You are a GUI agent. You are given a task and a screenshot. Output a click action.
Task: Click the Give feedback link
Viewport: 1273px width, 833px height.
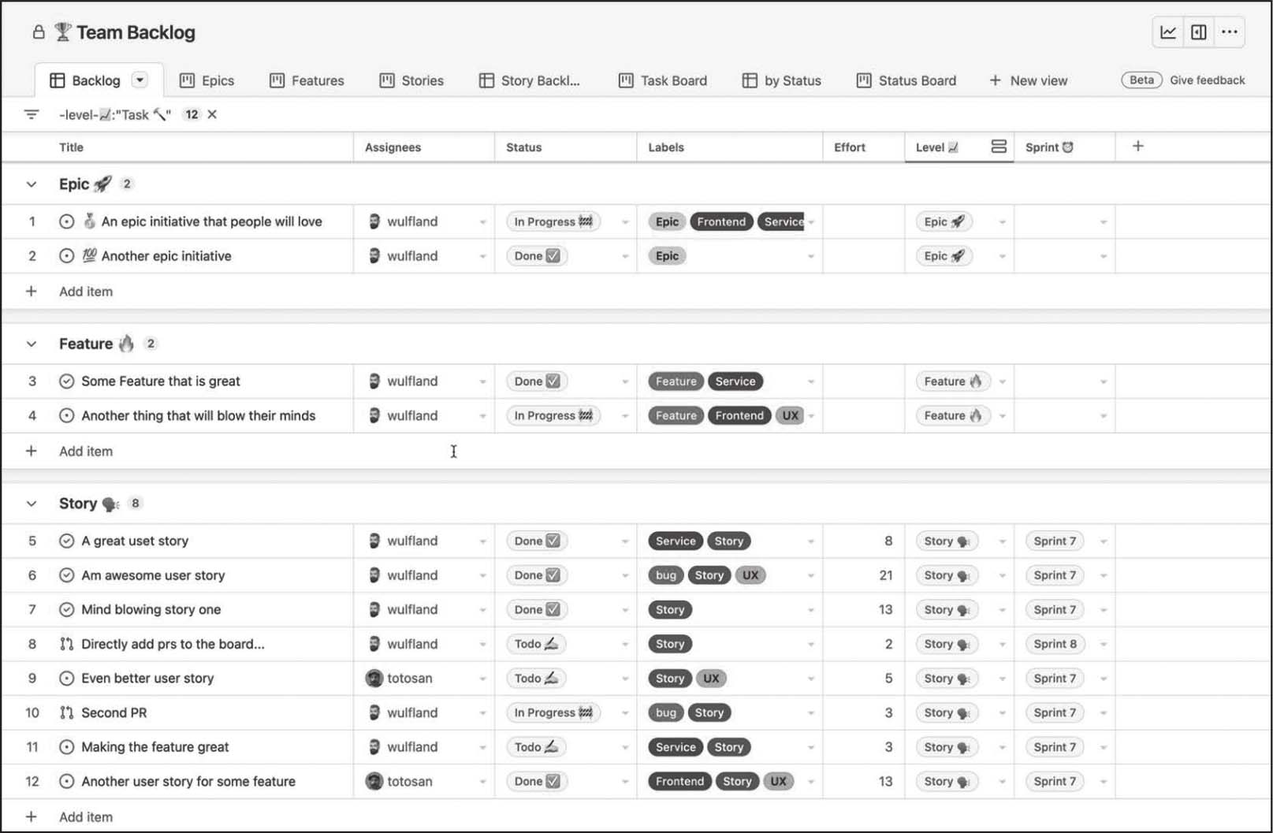pos(1207,80)
